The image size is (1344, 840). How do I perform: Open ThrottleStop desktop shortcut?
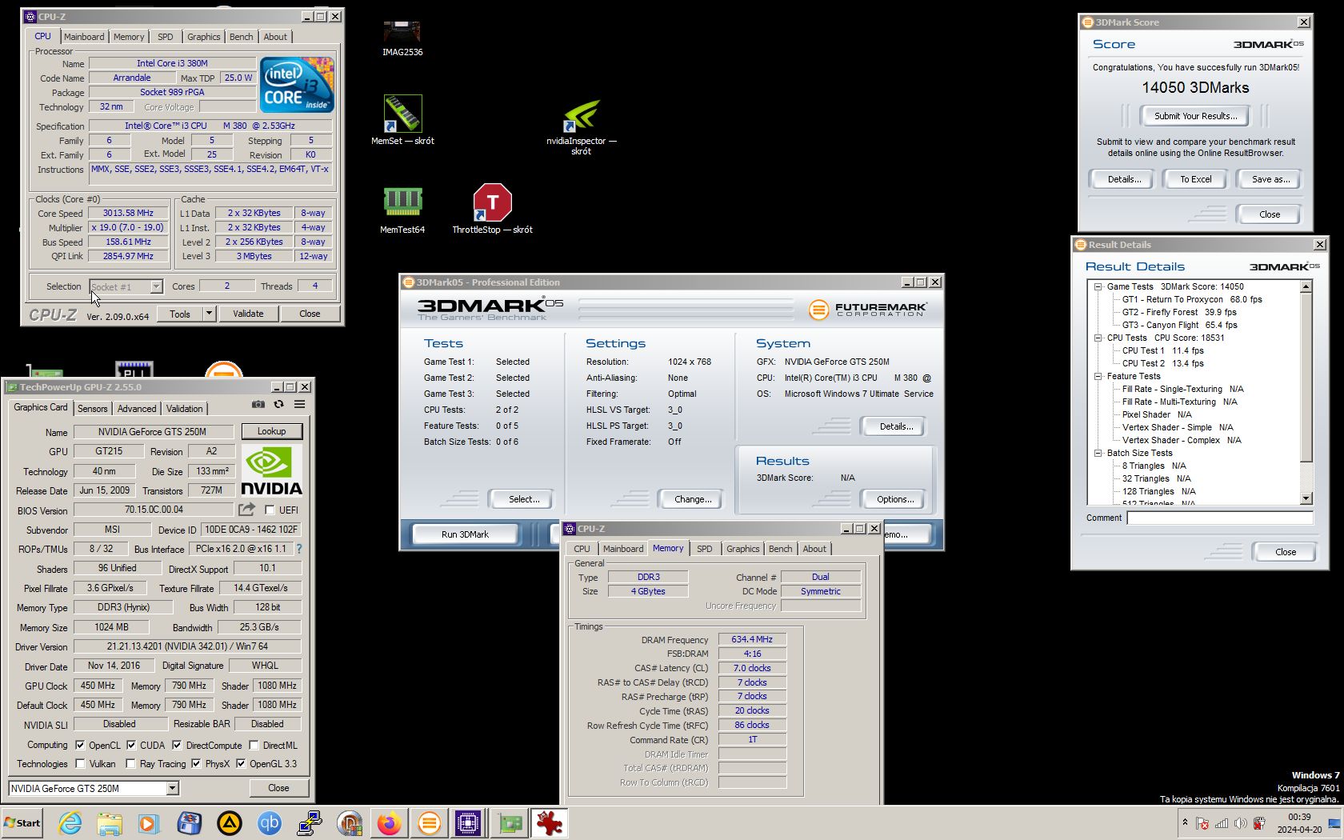492,209
